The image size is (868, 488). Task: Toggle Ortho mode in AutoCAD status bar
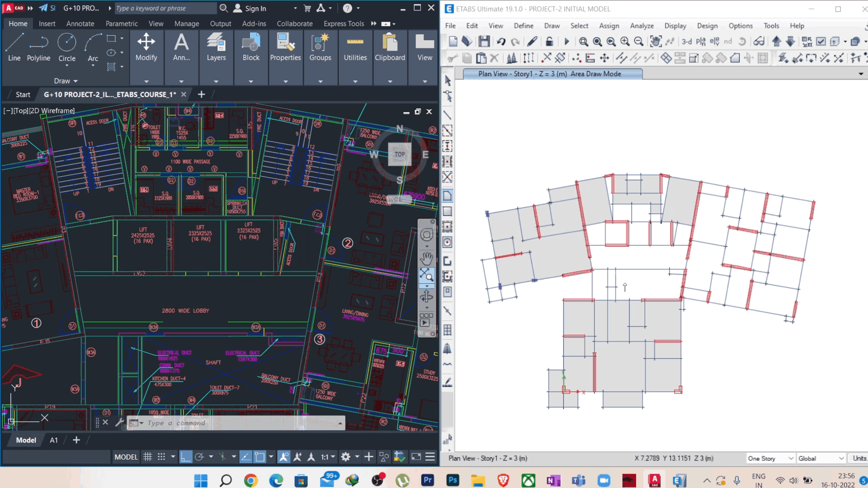pos(185,457)
